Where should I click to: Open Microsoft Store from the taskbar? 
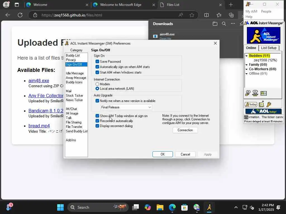coord(184,207)
